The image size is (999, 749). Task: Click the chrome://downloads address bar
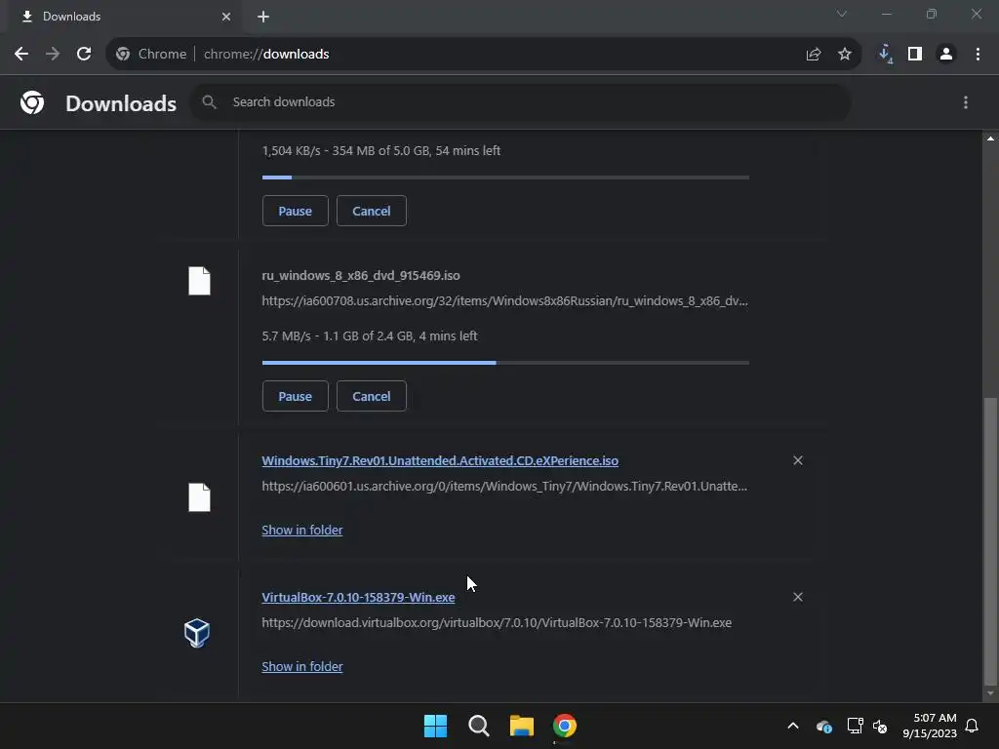pos(484,55)
